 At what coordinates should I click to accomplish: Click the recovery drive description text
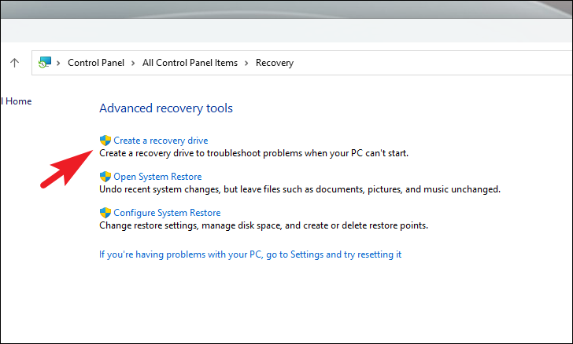[254, 153]
